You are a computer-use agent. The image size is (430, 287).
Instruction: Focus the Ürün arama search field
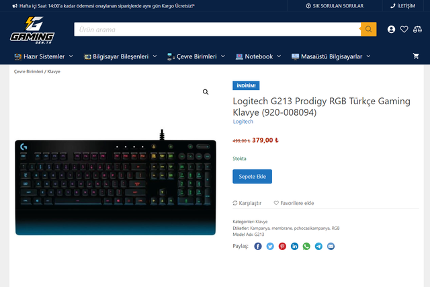pos(217,30)
